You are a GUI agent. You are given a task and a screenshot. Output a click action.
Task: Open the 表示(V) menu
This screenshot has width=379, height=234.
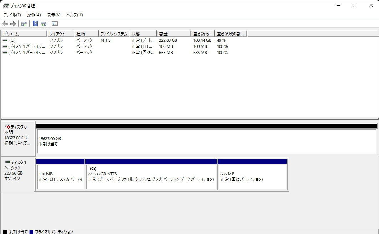tap(54, 15)
